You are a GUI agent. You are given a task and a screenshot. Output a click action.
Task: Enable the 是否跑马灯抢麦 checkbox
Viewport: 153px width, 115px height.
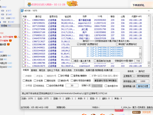(x=95, y=61)
